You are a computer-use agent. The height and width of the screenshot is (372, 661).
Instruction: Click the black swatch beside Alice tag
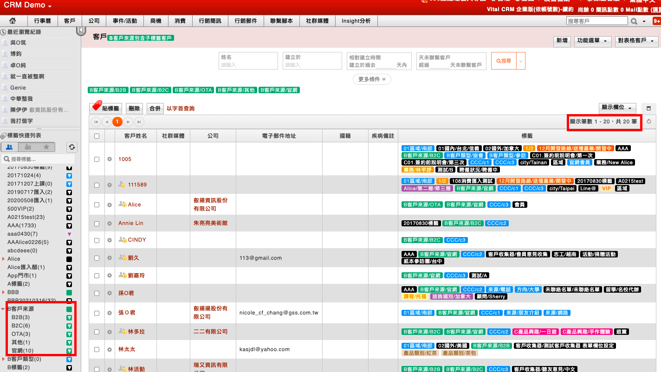(x=69, y=259)
